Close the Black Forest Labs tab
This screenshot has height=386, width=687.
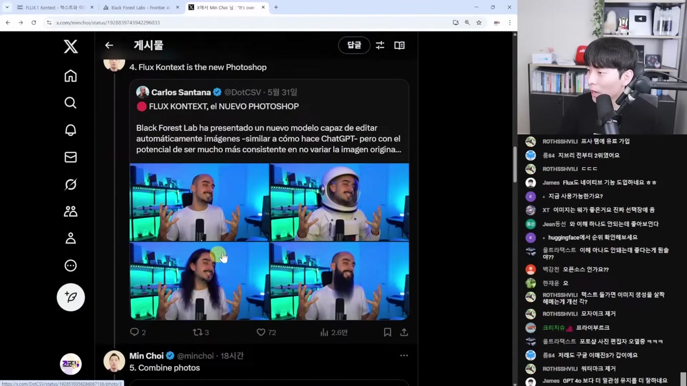(x=177, y=8)
